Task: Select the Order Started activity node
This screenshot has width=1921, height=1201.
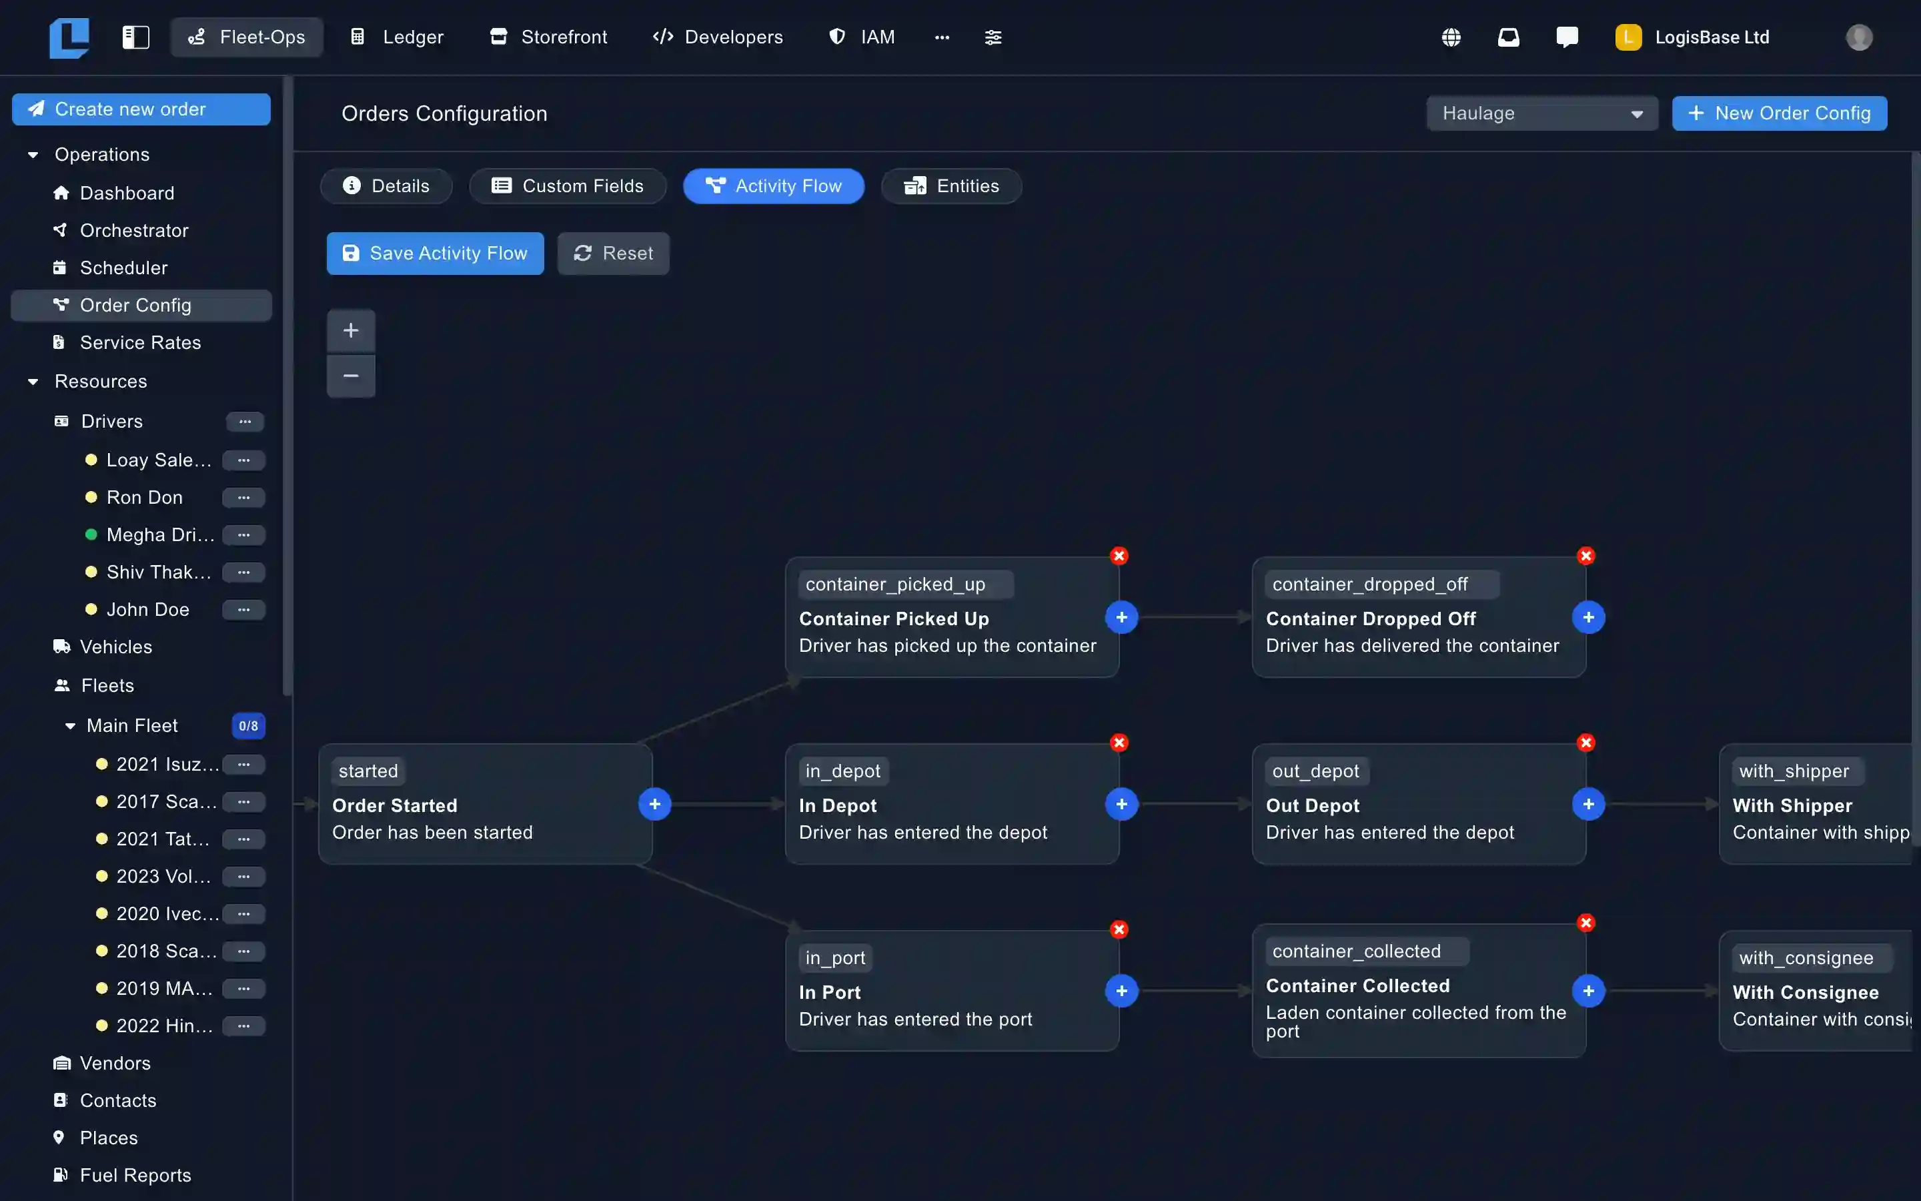Action: (485, 804)
